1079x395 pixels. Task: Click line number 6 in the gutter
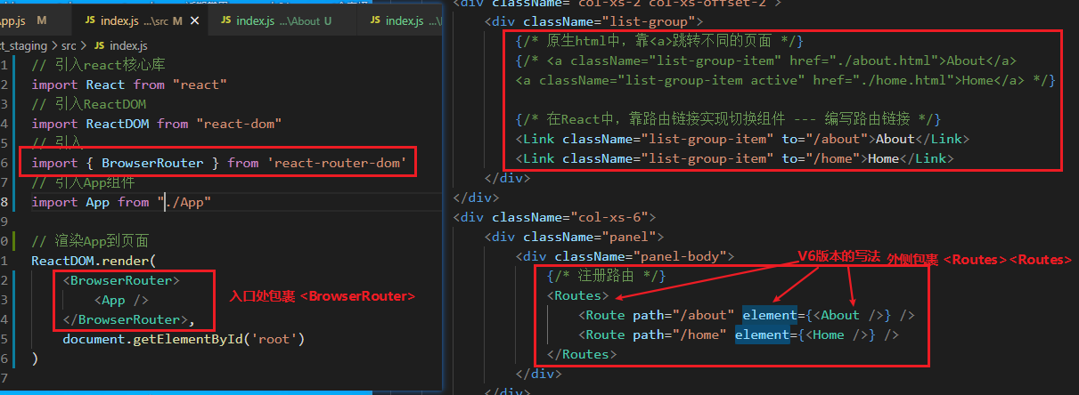(5, 163)
